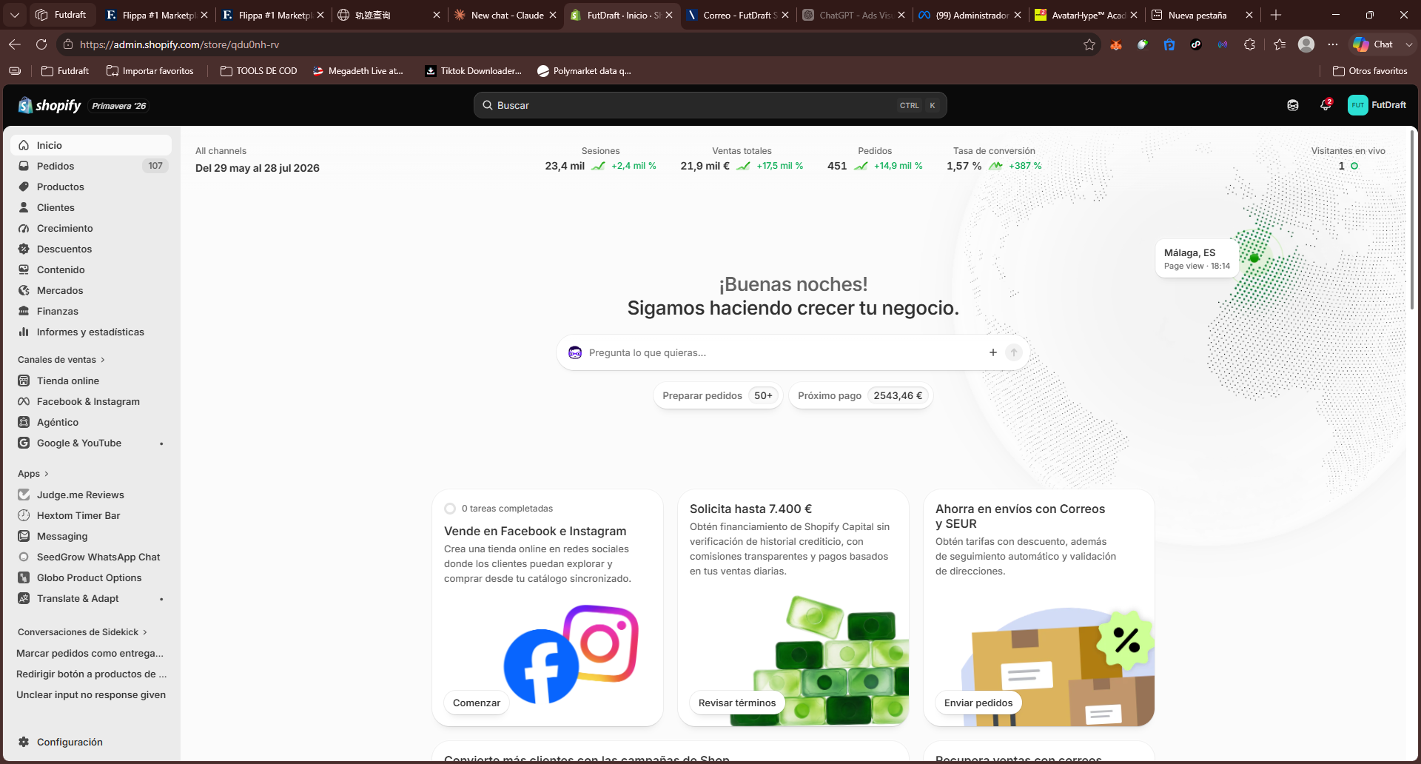Open Informes y estadísticas
This screenshot has height=764, width=1421.
[91, 332]
